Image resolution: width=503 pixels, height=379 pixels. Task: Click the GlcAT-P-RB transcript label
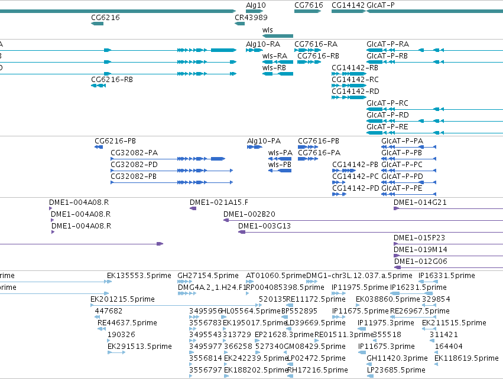click(x=387, y=56)
